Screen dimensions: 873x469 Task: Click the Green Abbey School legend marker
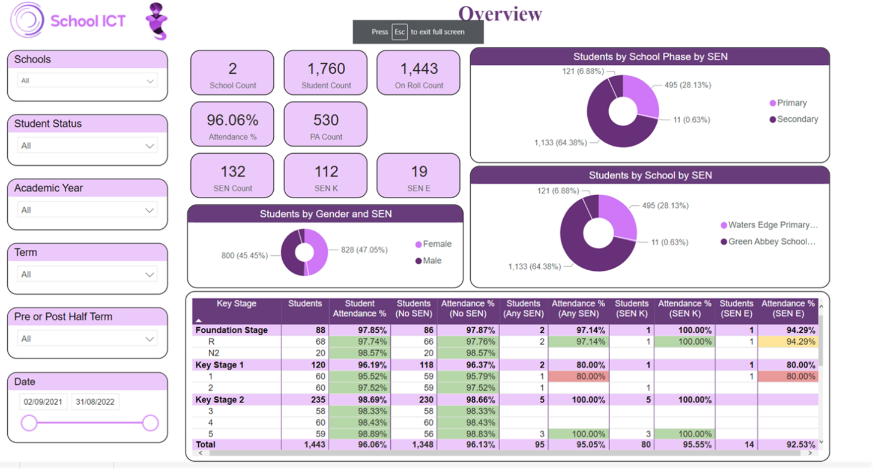tap(723, 242)
